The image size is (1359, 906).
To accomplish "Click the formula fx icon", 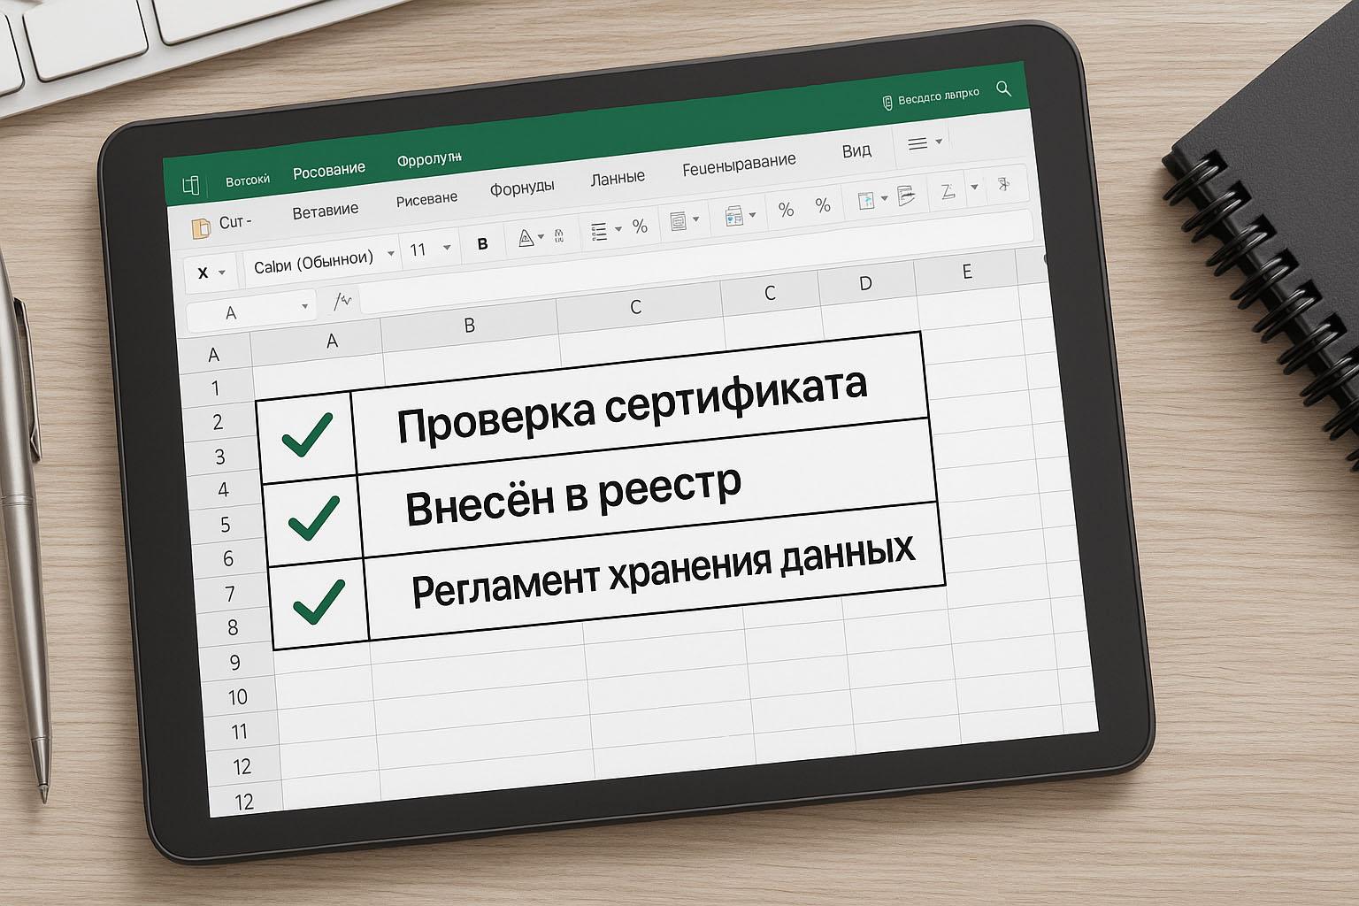I will pos(342,303).
